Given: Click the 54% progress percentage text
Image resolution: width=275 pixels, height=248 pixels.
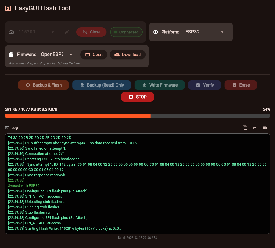Looking at the screenshot, I should [x=266, y=109].
